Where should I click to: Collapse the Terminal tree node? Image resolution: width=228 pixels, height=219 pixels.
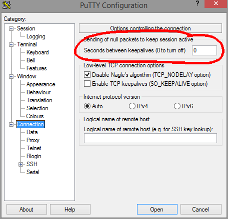click(11, 45)
